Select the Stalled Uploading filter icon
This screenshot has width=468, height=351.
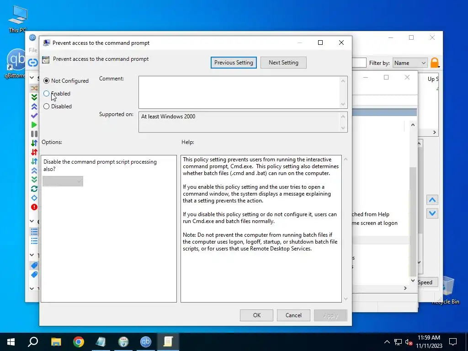coord(34,170)
